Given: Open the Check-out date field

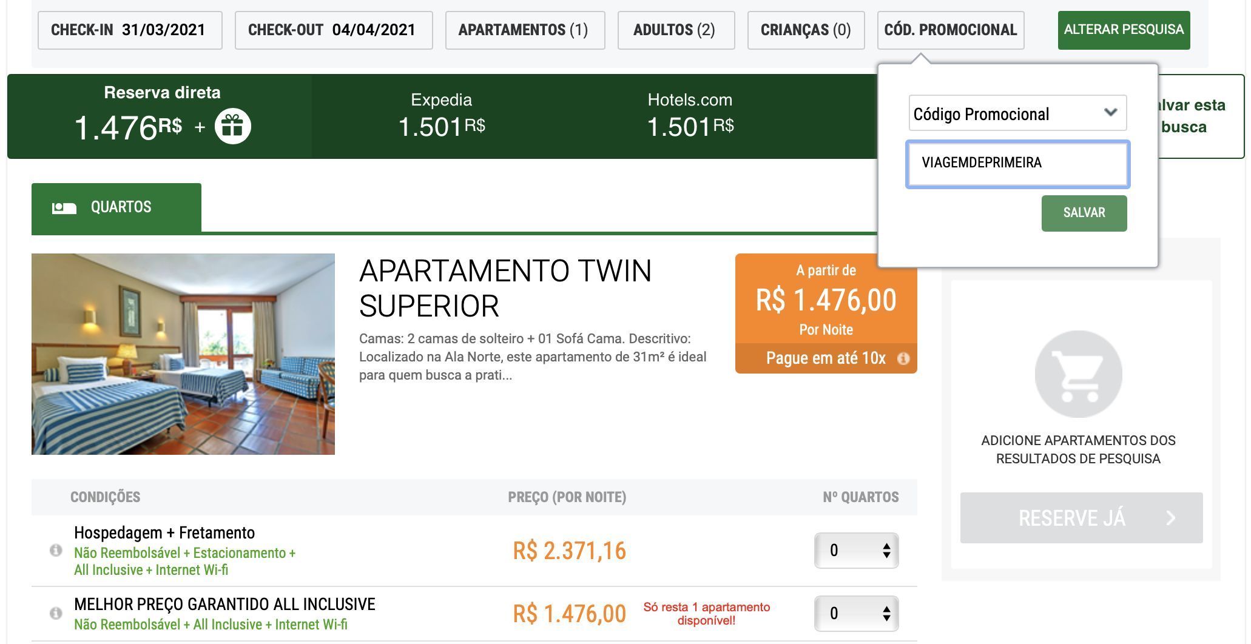Looking at the screenshot, I should (x=334, y=30).
